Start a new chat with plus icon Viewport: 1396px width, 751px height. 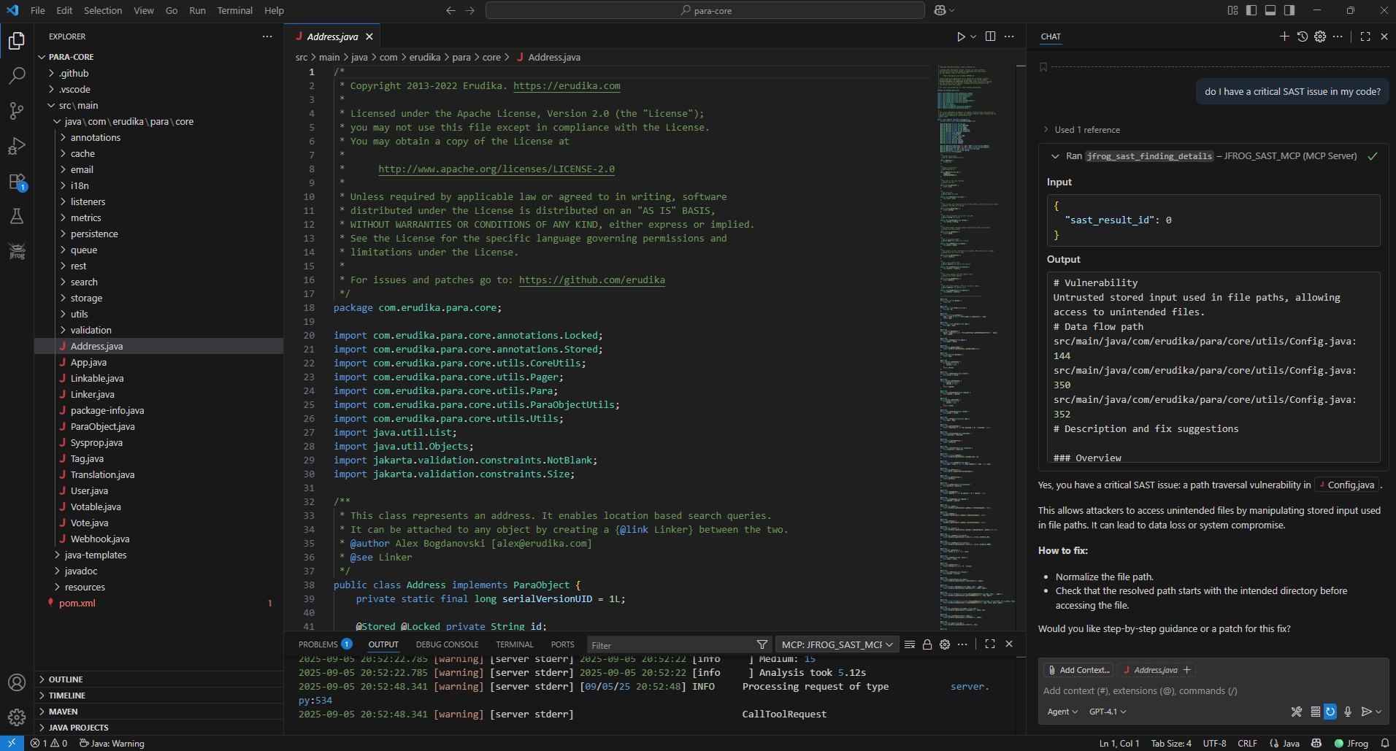(x=1284, y=36)
